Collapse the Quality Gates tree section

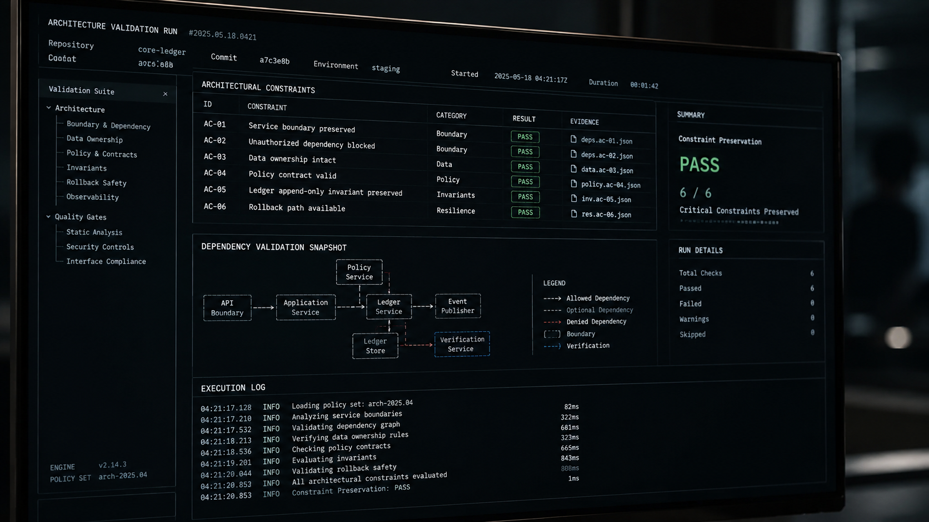coord(48,216)
